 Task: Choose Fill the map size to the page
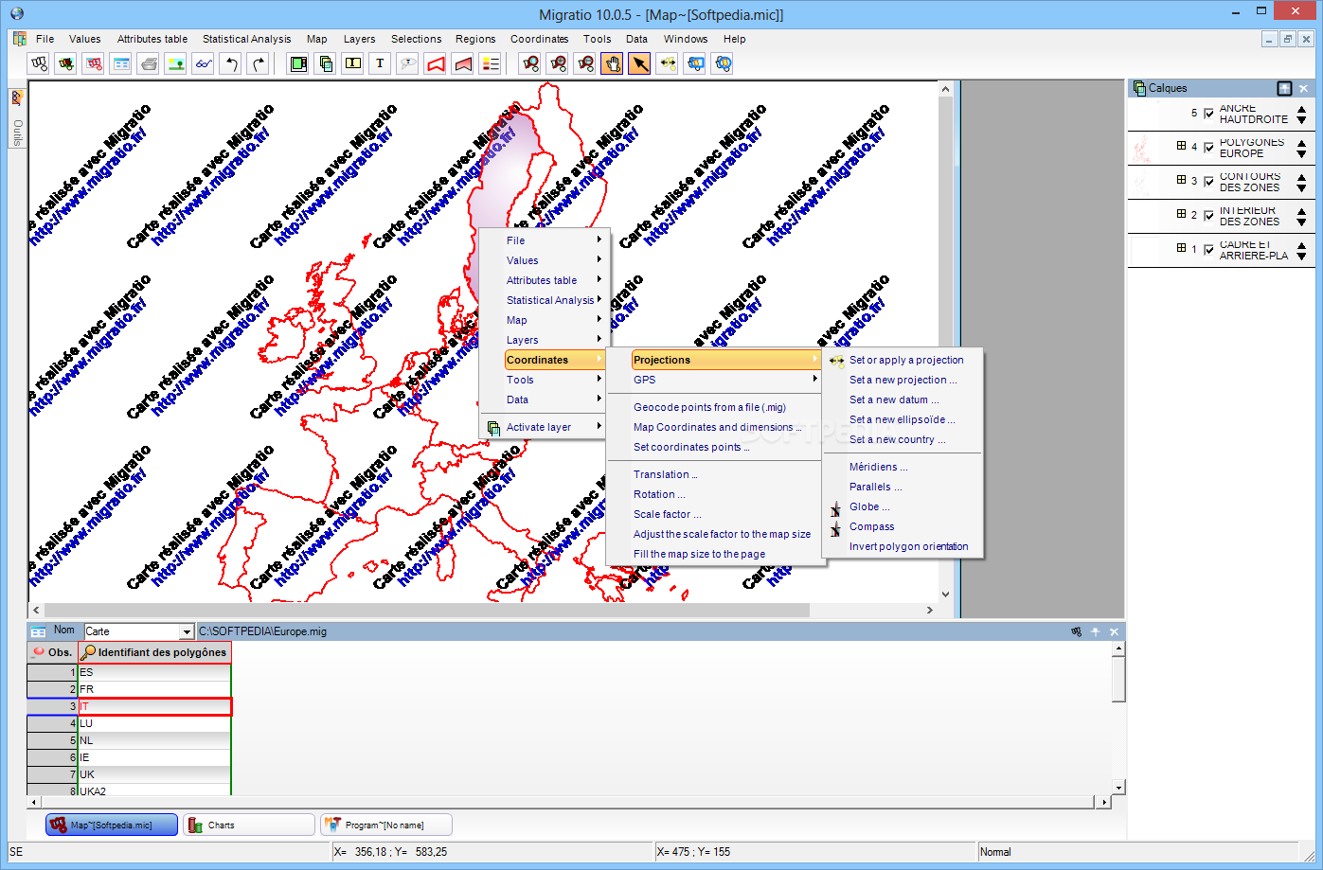[x=699, y=554]
